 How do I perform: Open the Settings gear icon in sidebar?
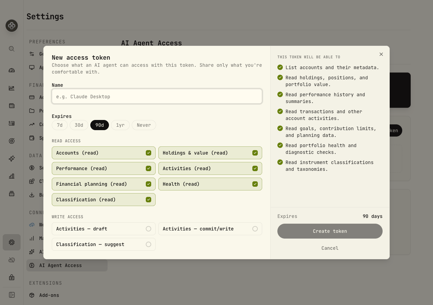click(12, 242)
